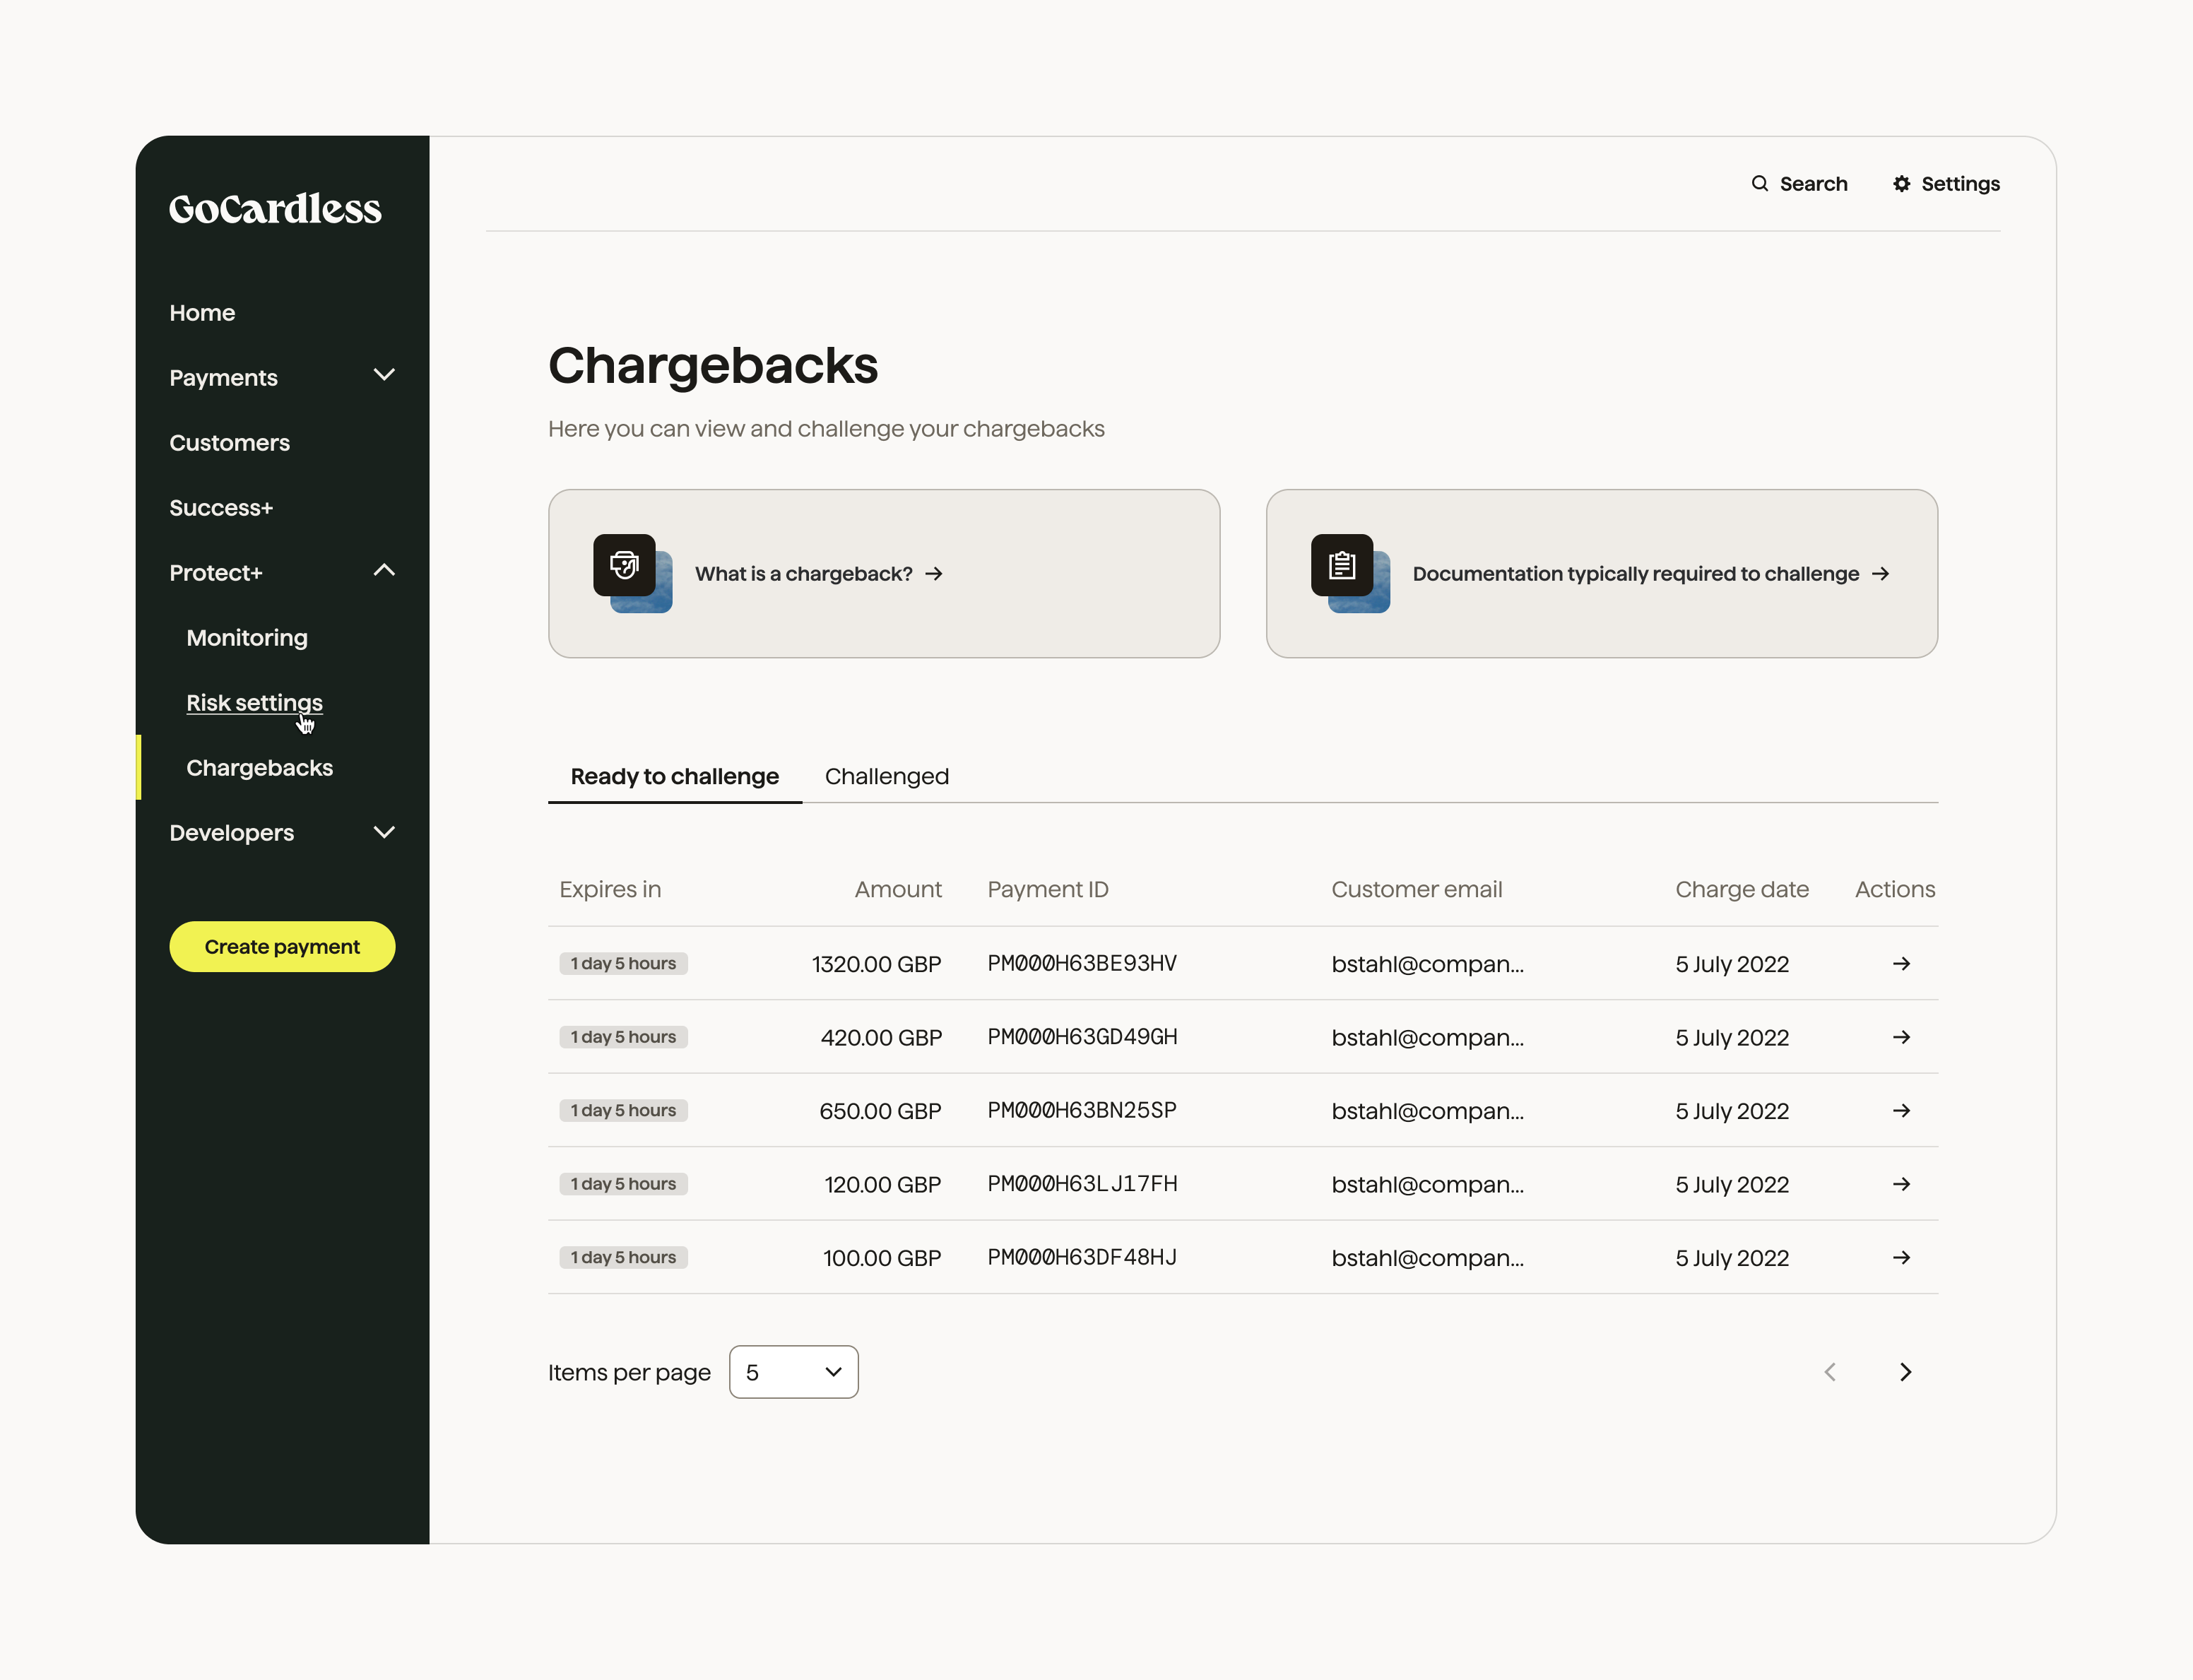Open the 420.00 GBP chargeback row arrow
The width and height of the screenshot is (2193, 1680).
coord(1901,1037)
